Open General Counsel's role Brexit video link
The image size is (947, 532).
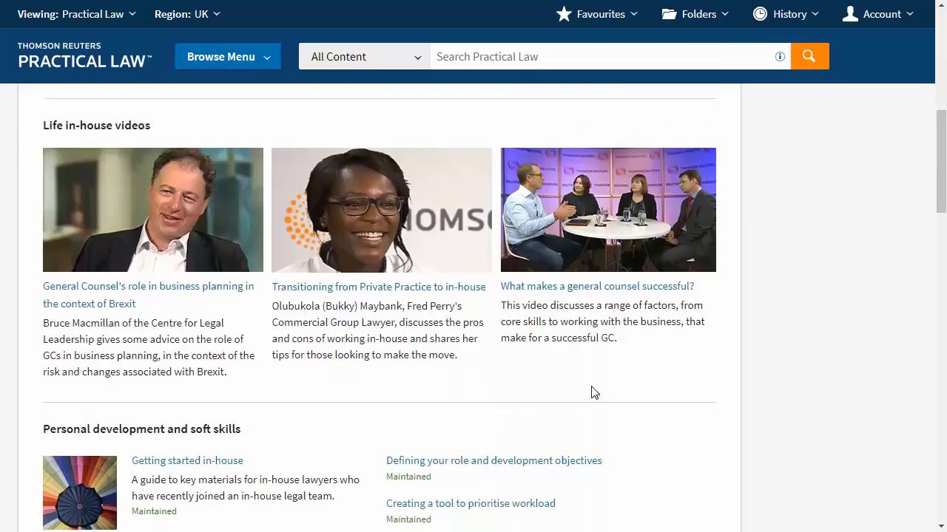coord(148,295)
